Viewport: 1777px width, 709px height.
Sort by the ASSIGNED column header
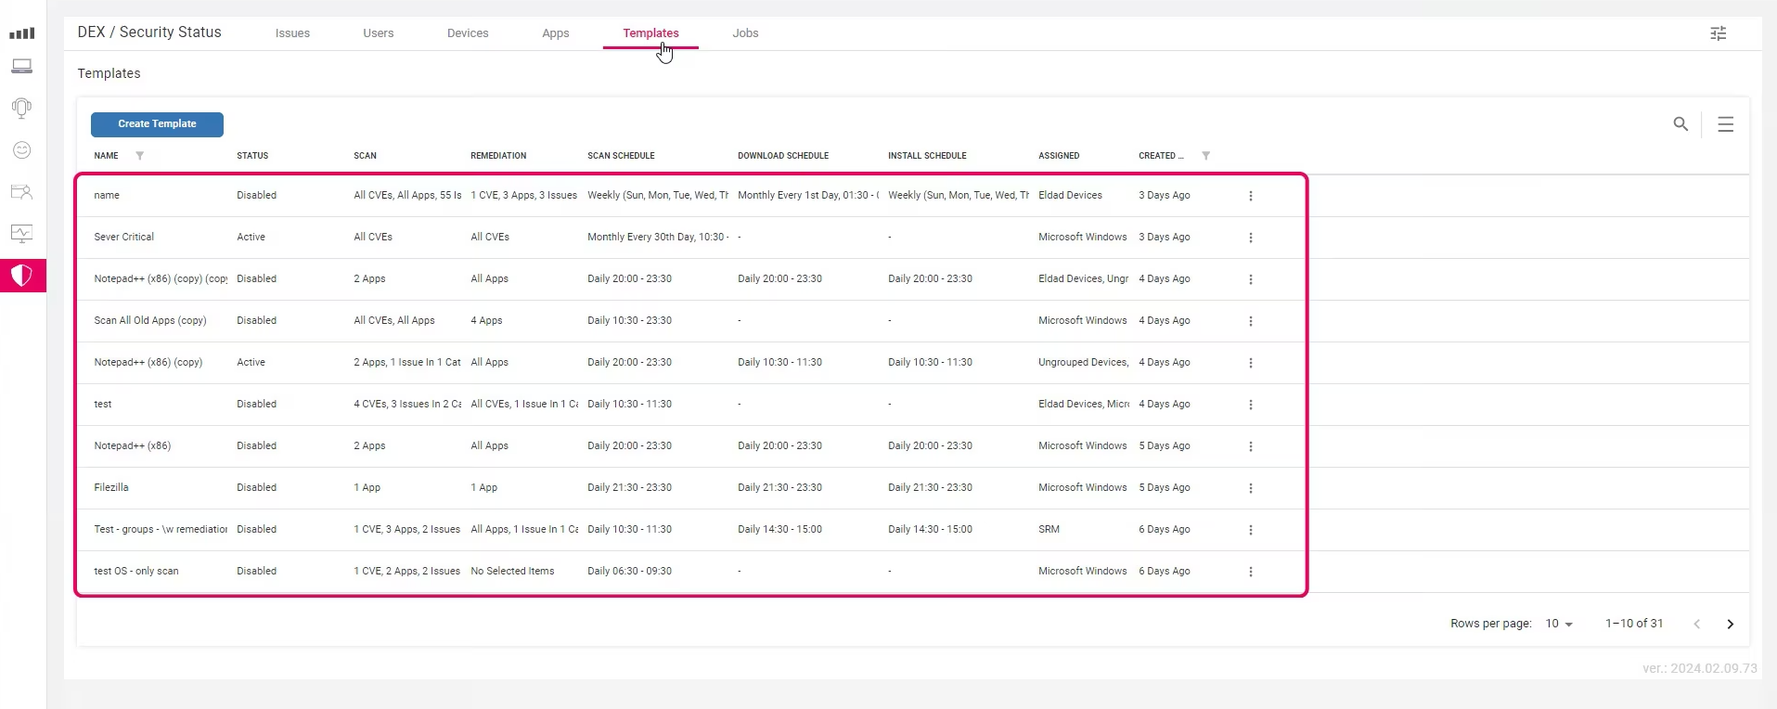[x=1059, y=156]
